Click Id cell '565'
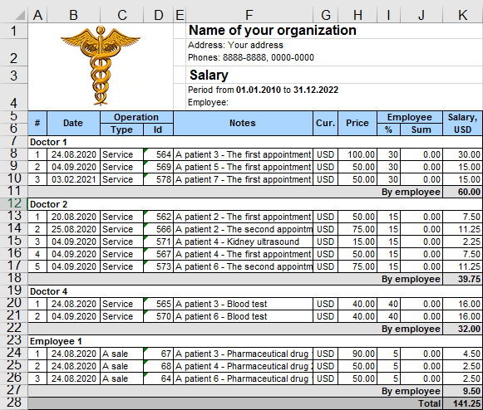Screen dimensions: 483x410 click(158, 304)
